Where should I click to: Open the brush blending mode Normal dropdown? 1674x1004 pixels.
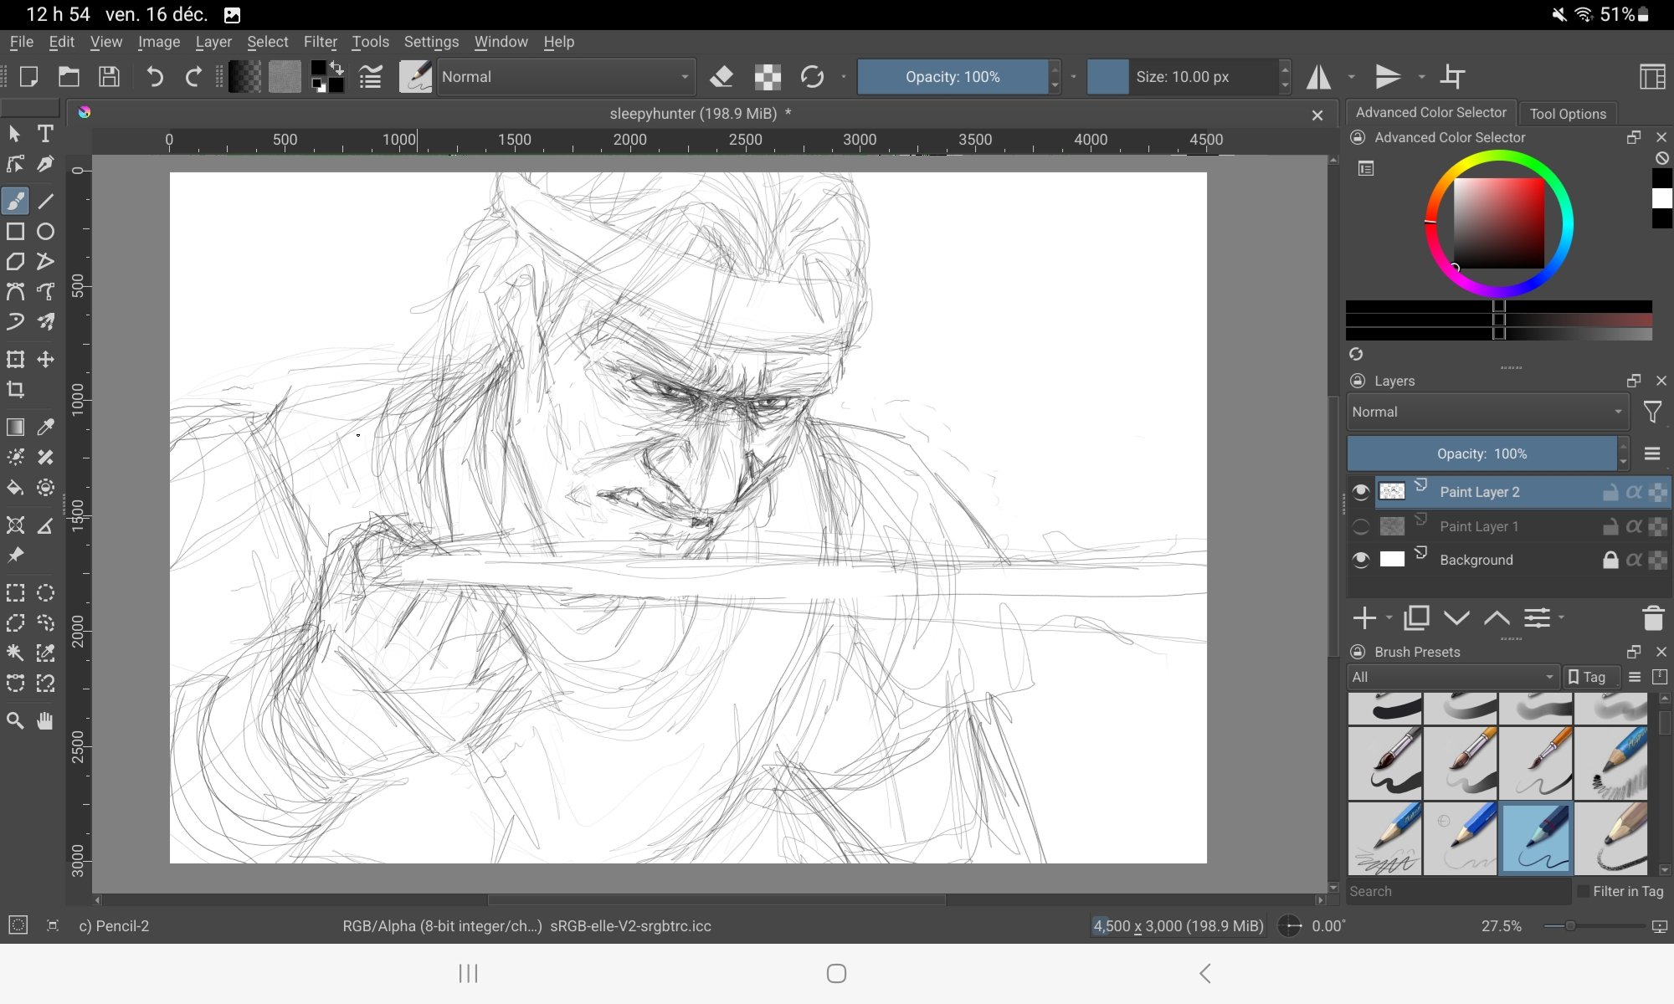566,77
